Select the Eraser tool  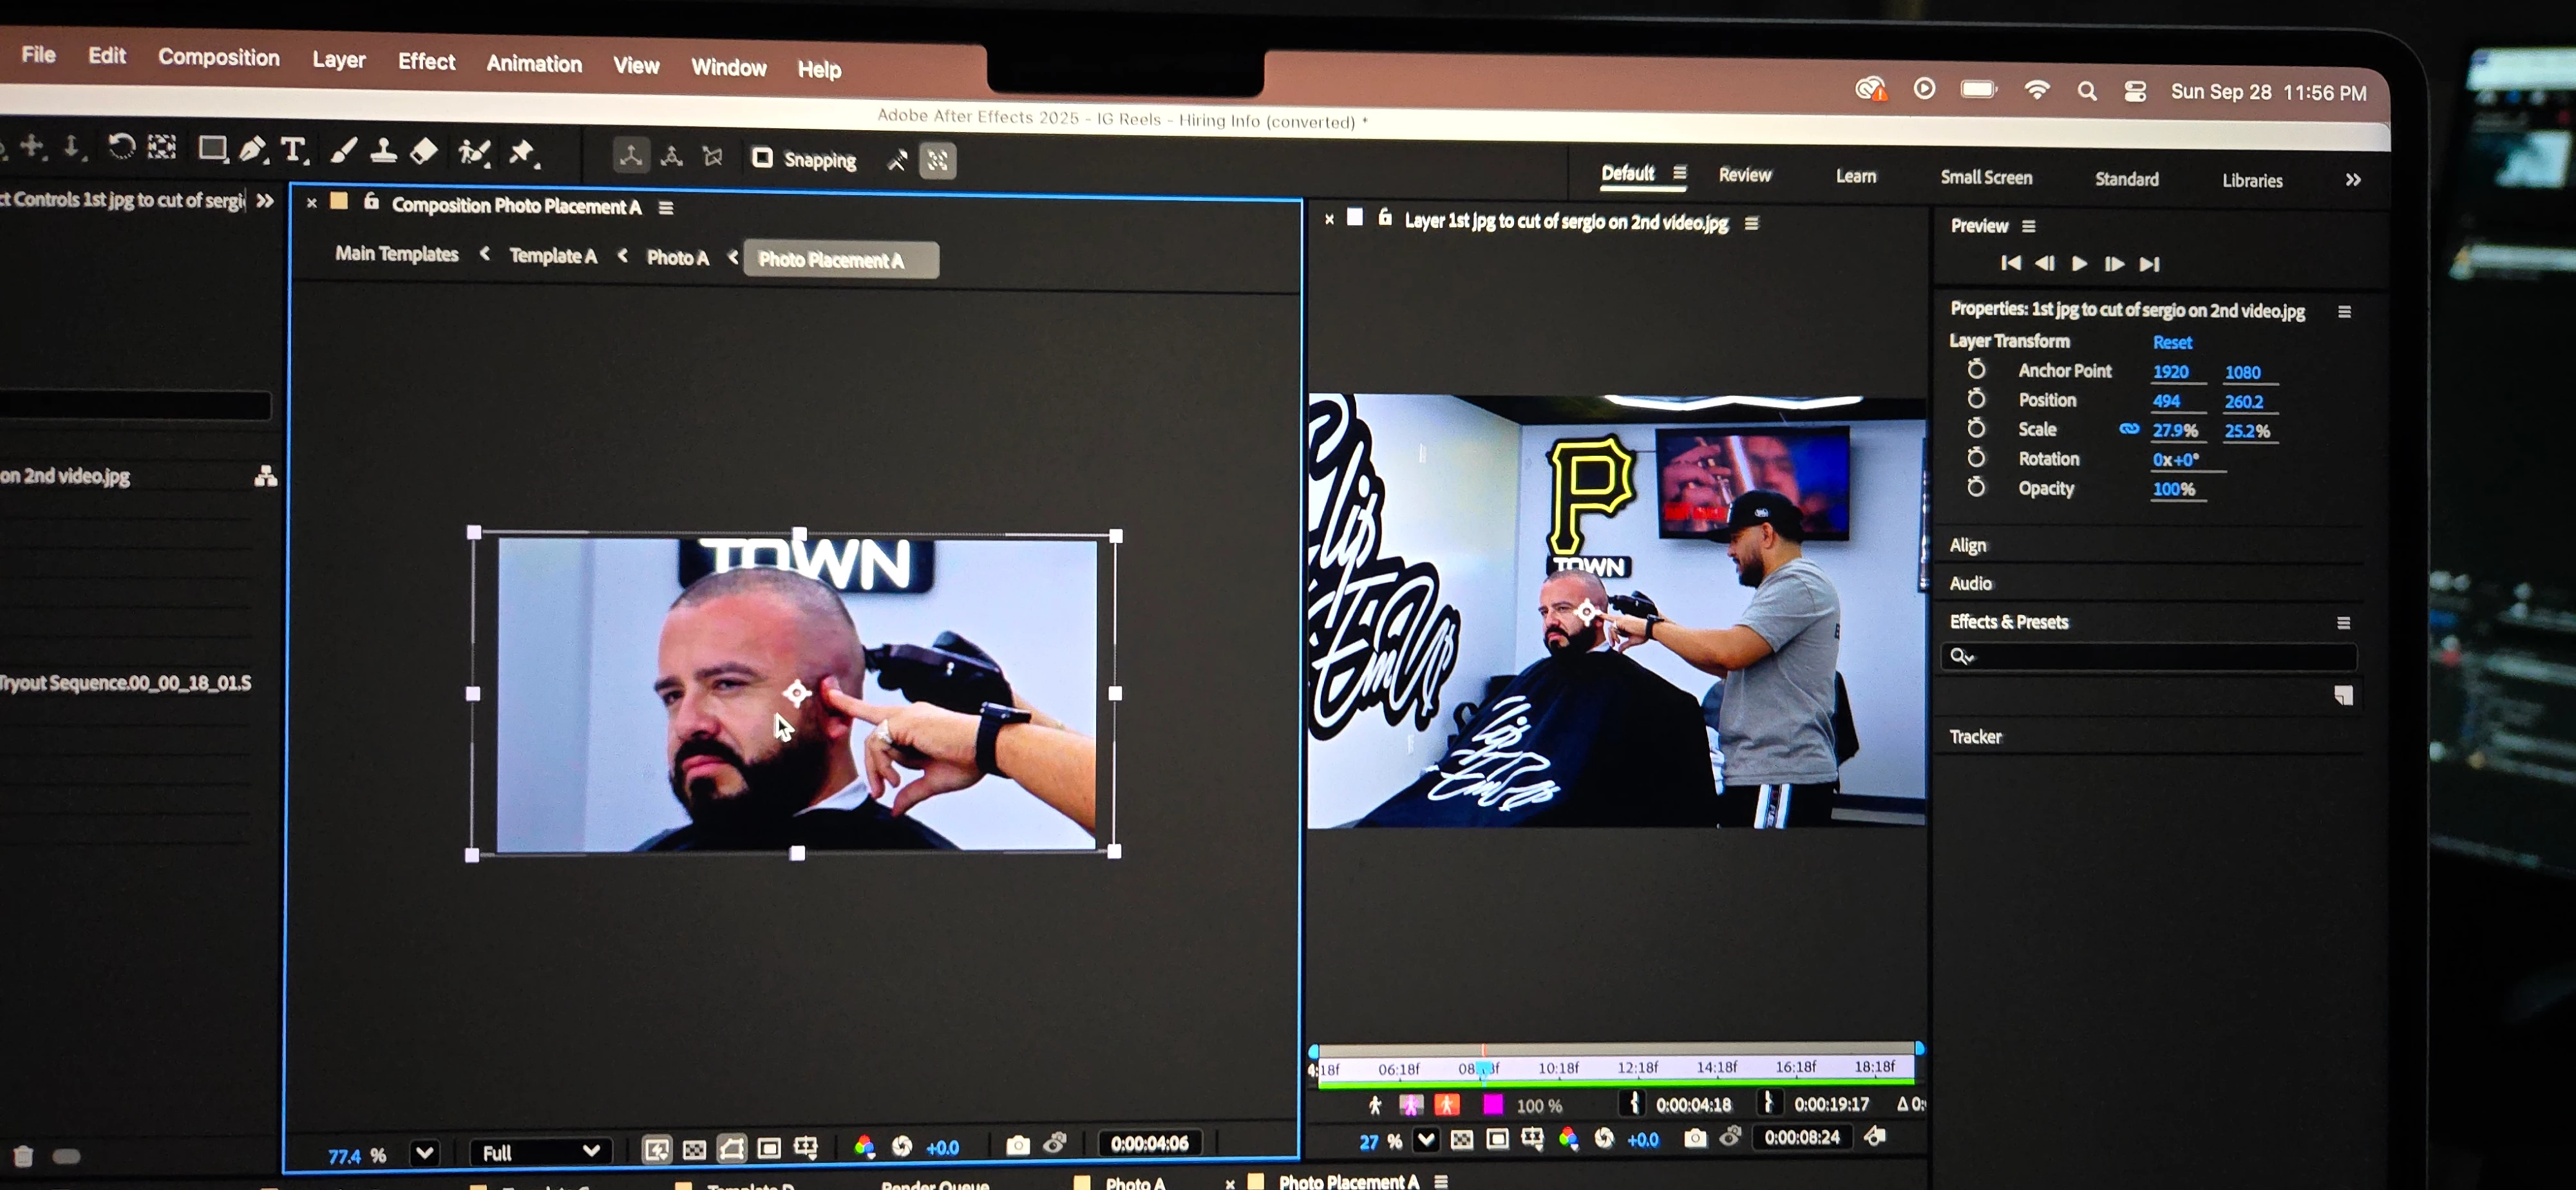point(424,151)
